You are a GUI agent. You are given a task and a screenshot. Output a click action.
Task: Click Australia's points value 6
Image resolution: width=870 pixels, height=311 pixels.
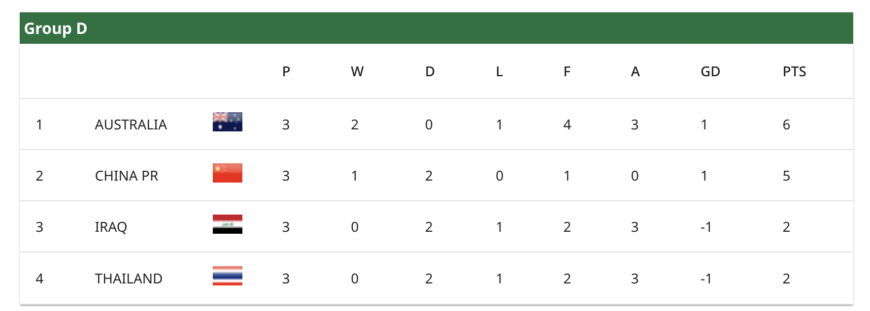click(x=786, y=124)
